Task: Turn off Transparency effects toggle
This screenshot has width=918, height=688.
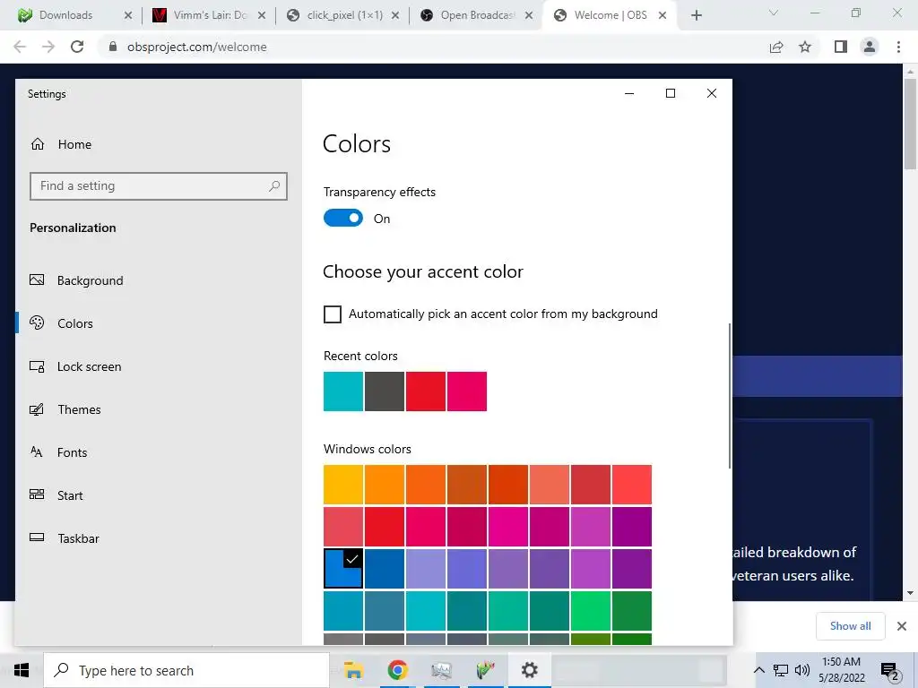Action: [x=343, y=219]
